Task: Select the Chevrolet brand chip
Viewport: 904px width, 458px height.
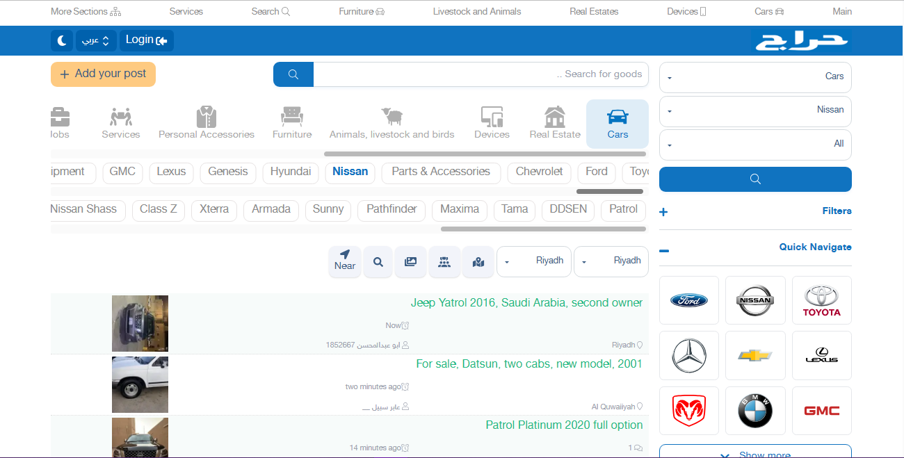Action: 540,172
